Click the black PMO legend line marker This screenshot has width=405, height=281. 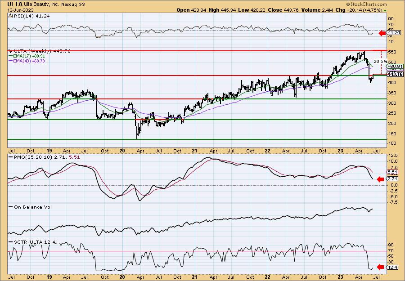click(11, 157)
